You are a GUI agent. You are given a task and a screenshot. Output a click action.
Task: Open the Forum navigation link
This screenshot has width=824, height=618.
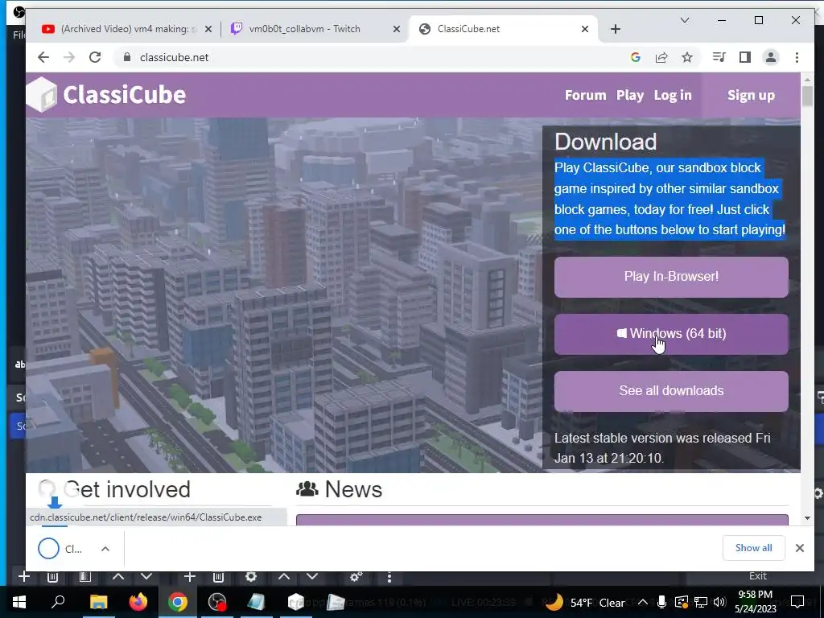click(586, 95)
